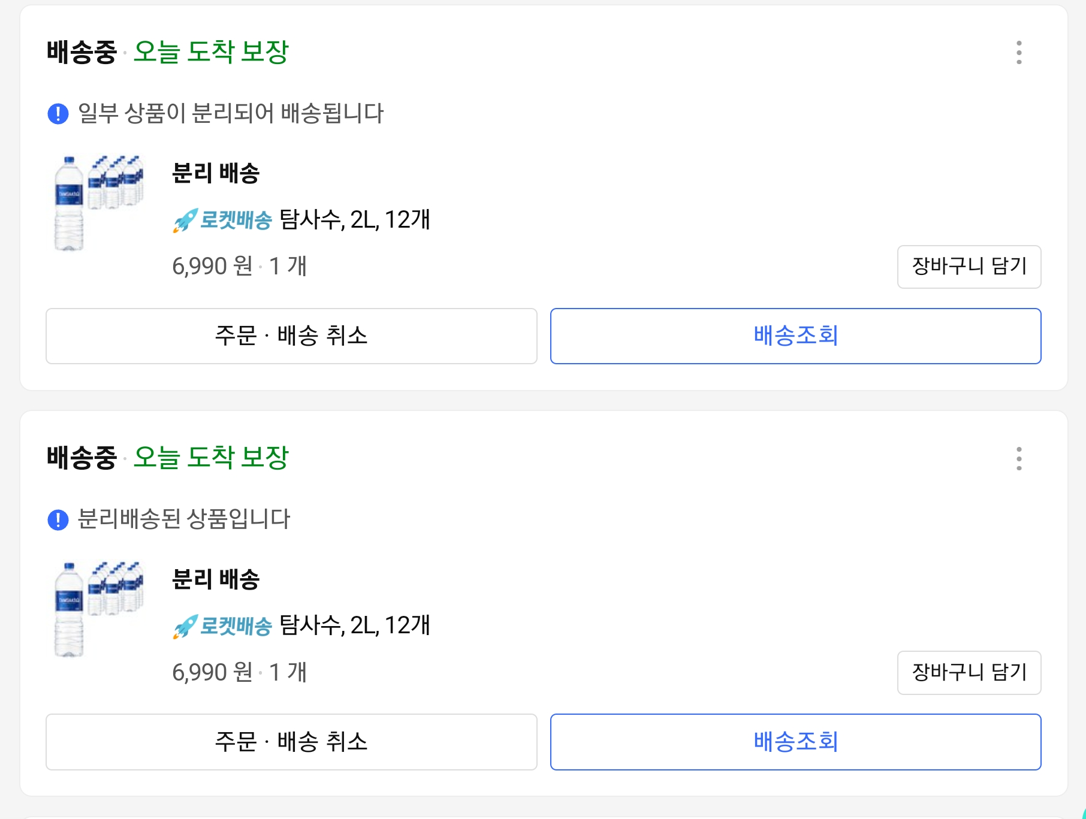
Task: Click the blue info icon beside '일부 상품이 분리되어 배송됩니다'
Action: click(x=58, y=113)
